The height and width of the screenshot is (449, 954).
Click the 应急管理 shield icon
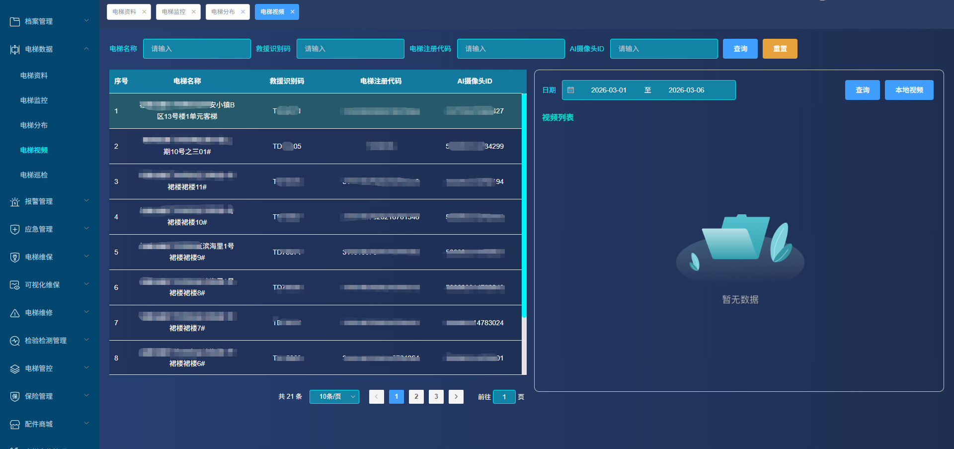point(15,229)
